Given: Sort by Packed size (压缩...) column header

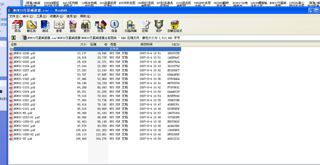Looking at the screenshot, I should click(x=98, y=44).
